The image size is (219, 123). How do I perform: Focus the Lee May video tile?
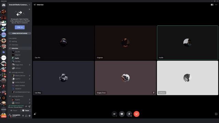[64, 78]
